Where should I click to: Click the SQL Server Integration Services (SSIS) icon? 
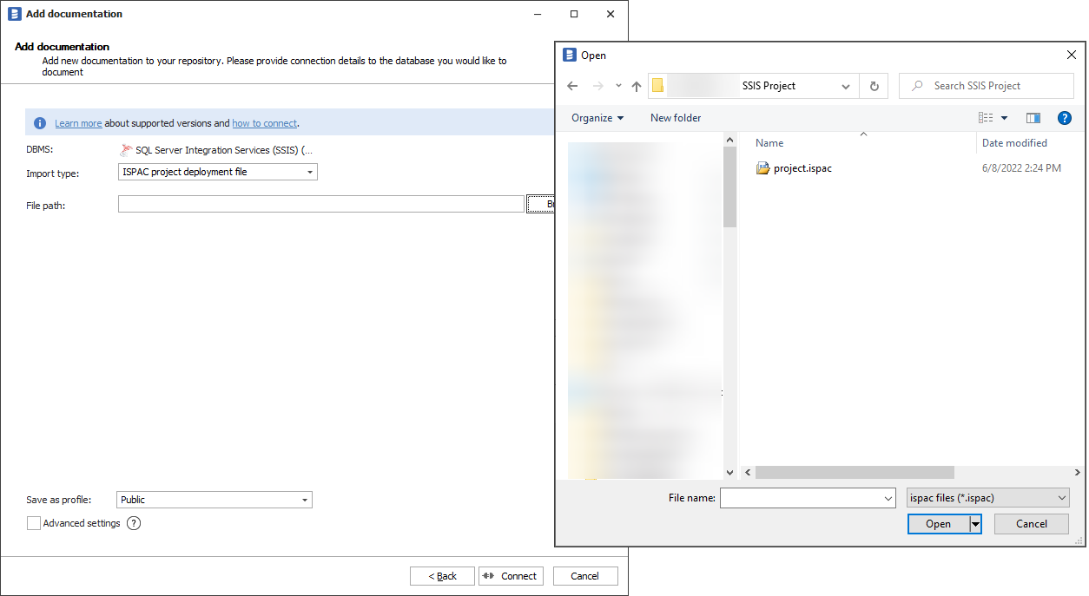(125, 149)
